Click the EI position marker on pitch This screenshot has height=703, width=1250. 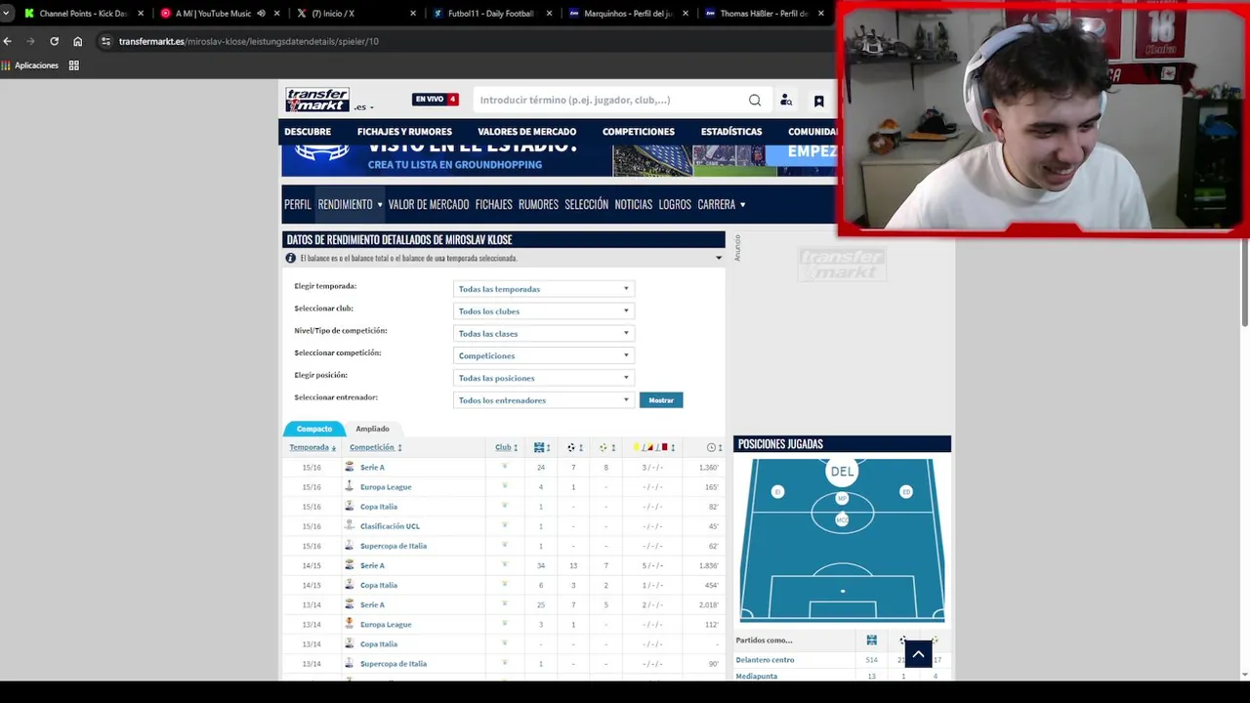[x=777, y=492]
